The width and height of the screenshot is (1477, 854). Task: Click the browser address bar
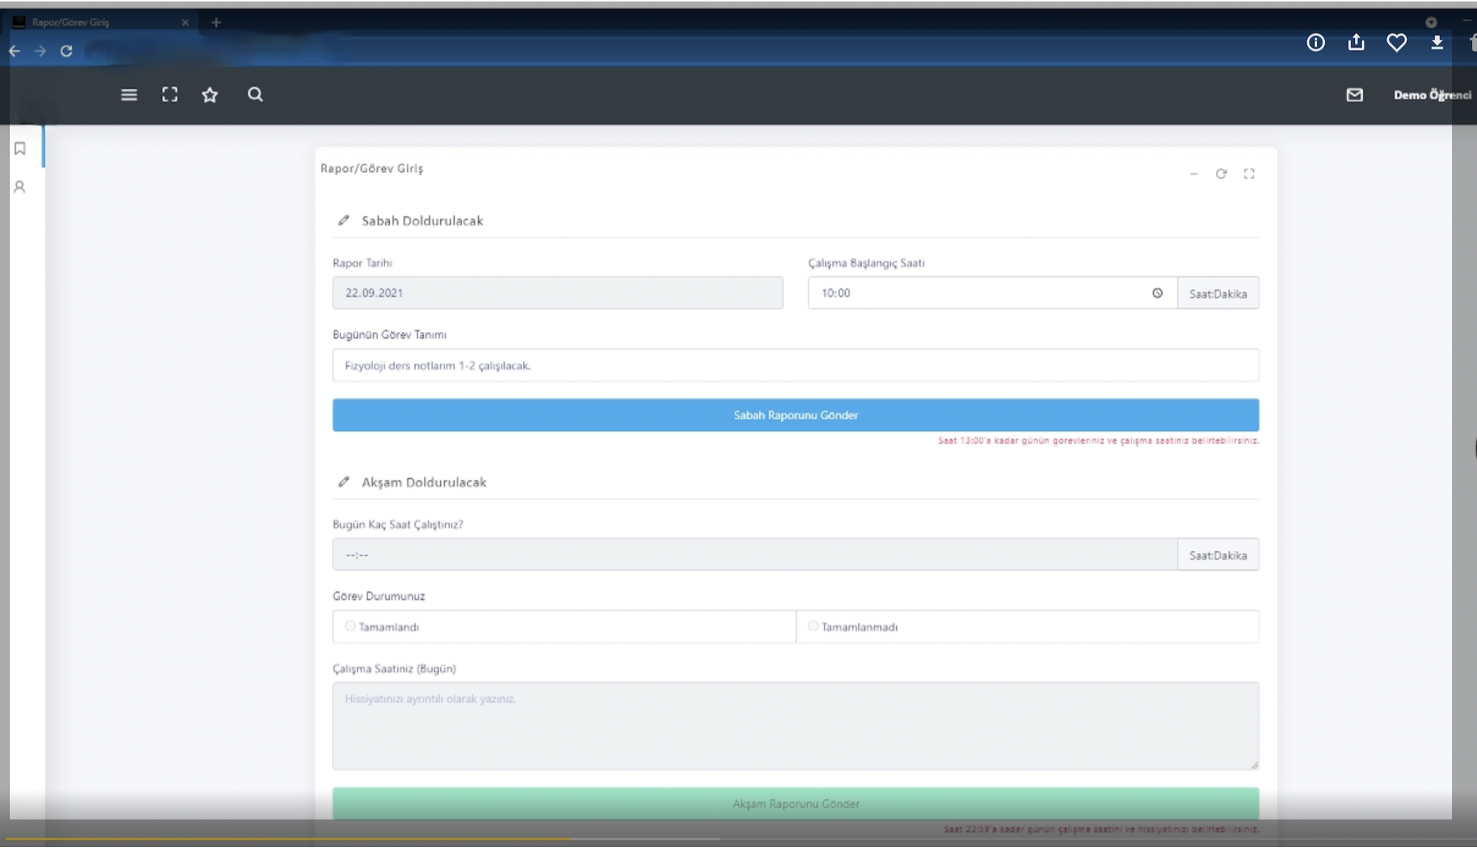[x=685, y=51]
